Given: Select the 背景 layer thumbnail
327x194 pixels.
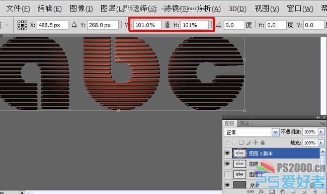Looking at the screenshot, I should 239,184.
